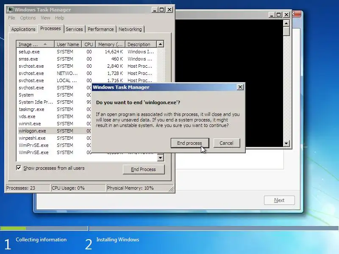Toggle Show processes from all users checkbox
This screenshot has width=339, height=254.
19,168
